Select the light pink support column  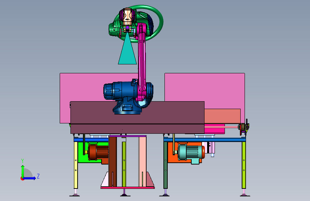(142, 161)
